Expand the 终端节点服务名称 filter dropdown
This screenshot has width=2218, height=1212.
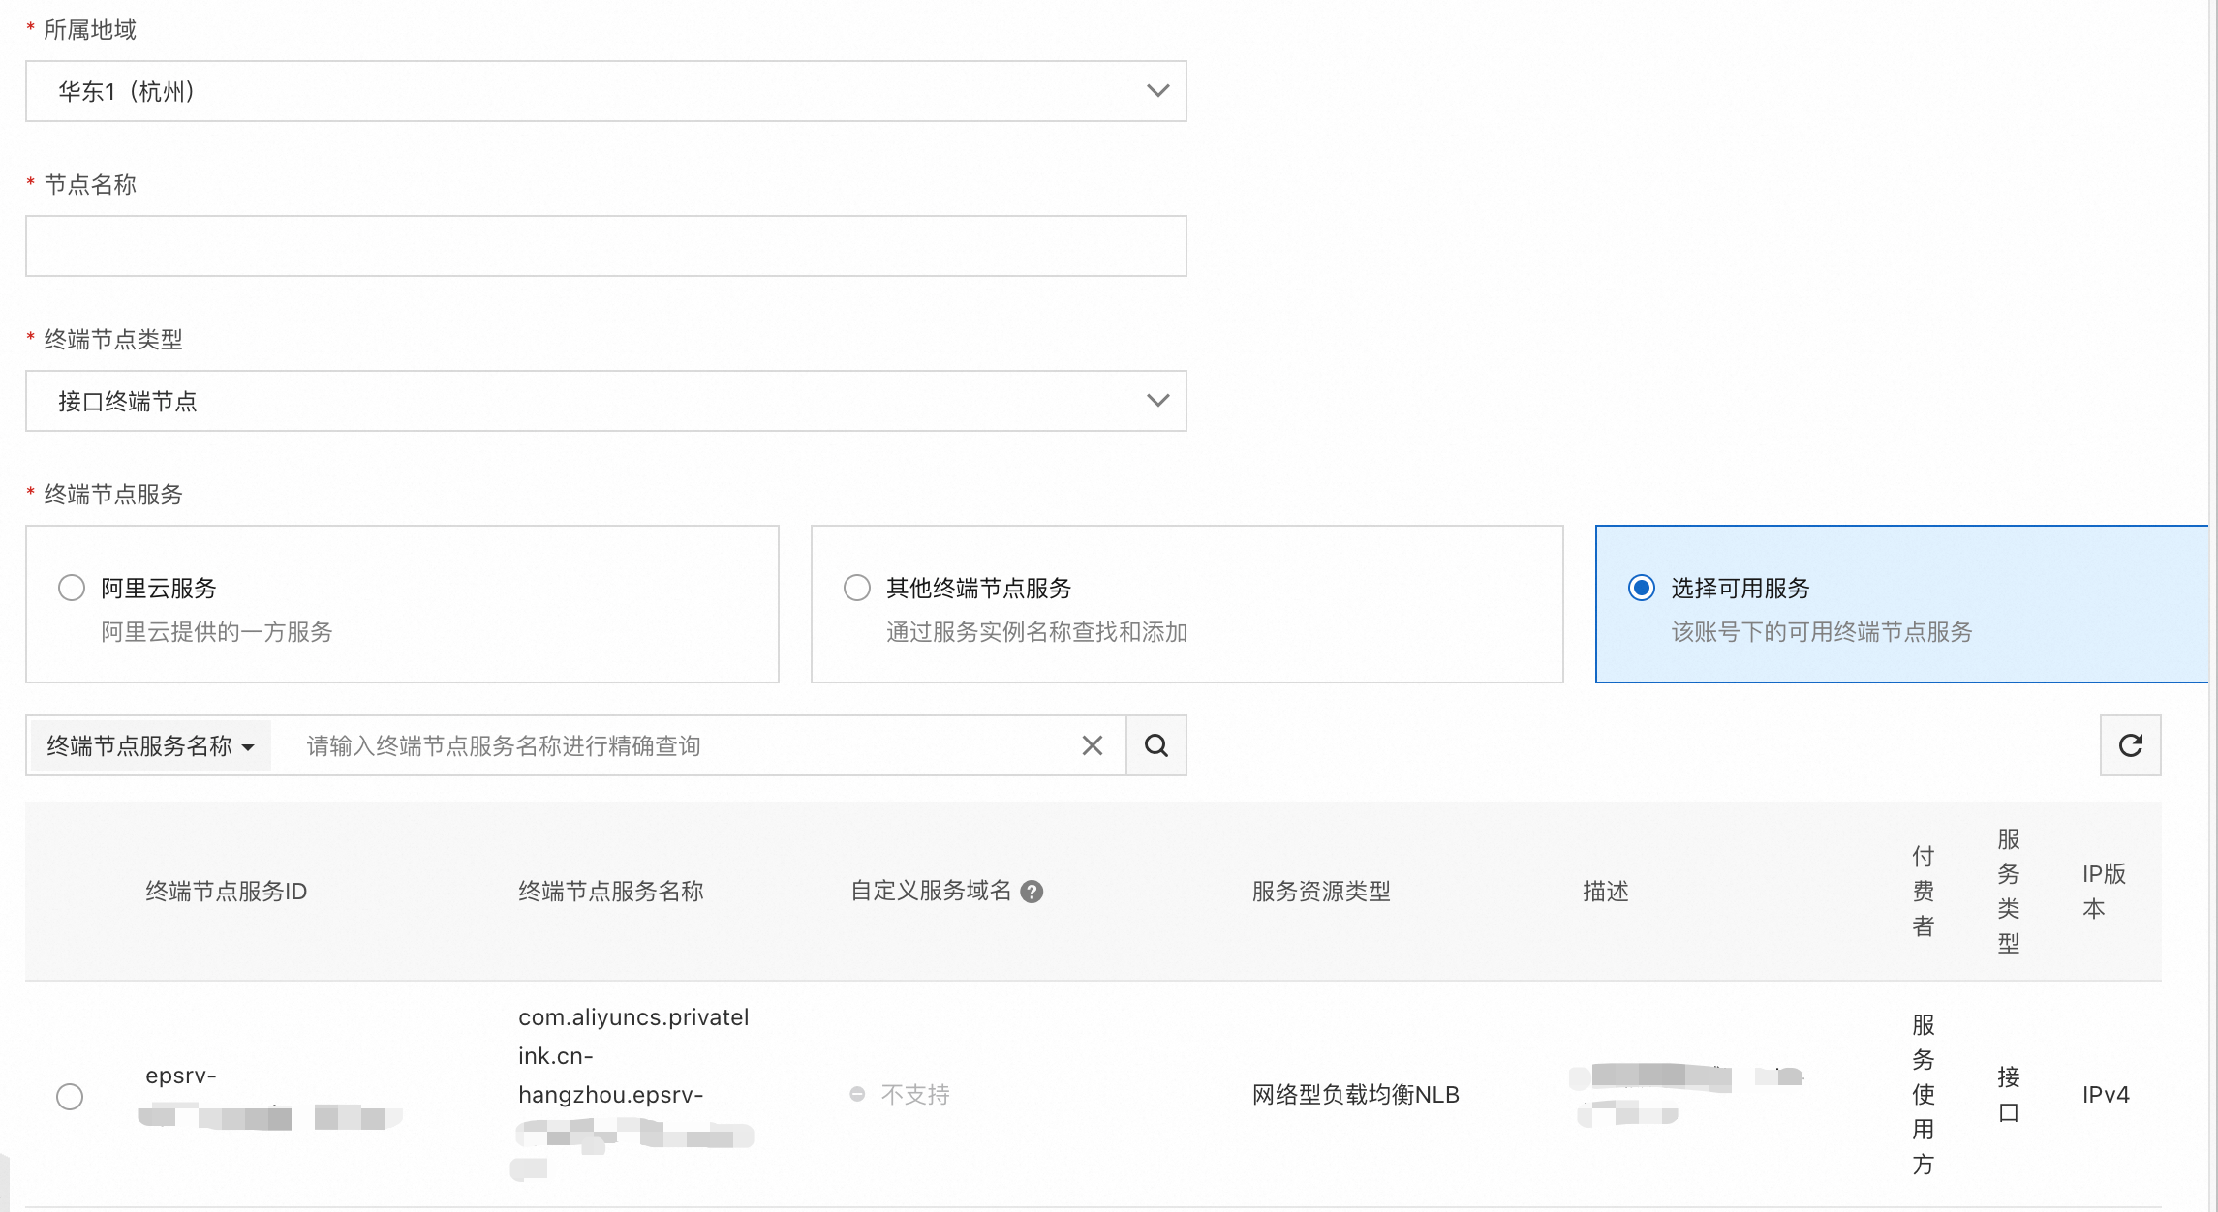150,745
